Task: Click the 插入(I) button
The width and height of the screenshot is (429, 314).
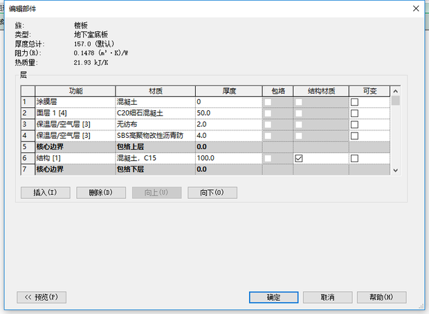Action: coord(45,193)
